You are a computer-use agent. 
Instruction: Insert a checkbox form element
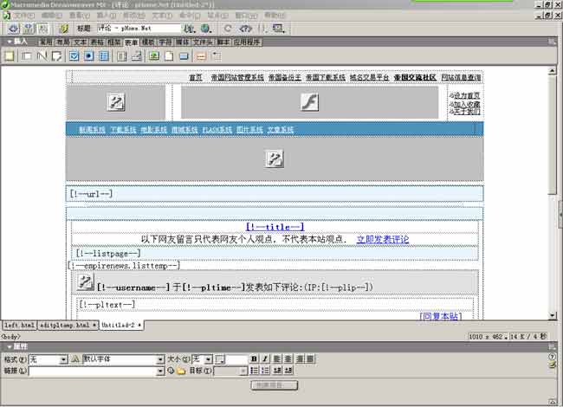pyautogui.click(x=73, y=56)
